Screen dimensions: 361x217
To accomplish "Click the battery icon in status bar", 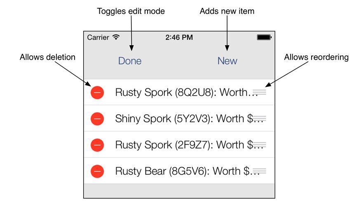I will 264,37.
